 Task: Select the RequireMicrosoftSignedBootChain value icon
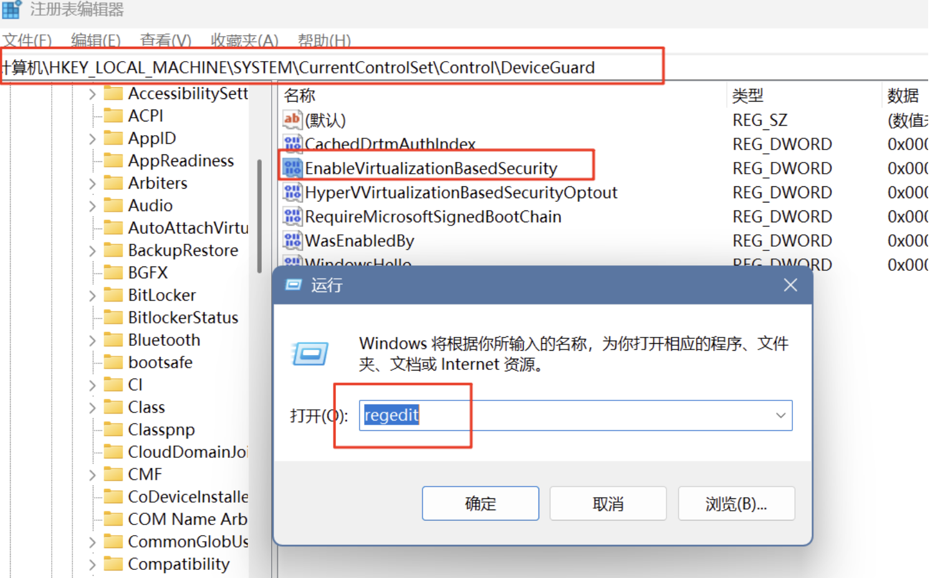[x=292, y=216]
